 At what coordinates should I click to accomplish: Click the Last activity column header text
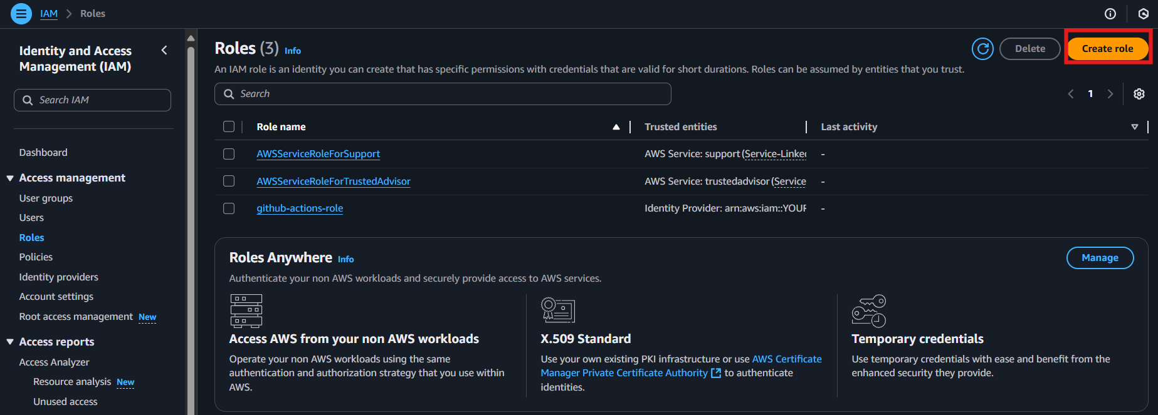[x=849, y=127]
